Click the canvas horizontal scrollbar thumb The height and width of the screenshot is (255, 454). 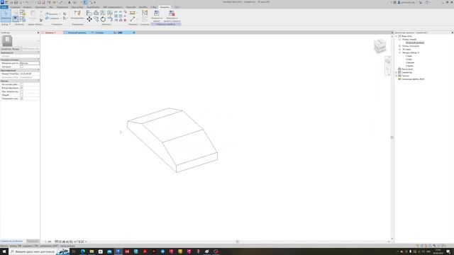point(237,242)
